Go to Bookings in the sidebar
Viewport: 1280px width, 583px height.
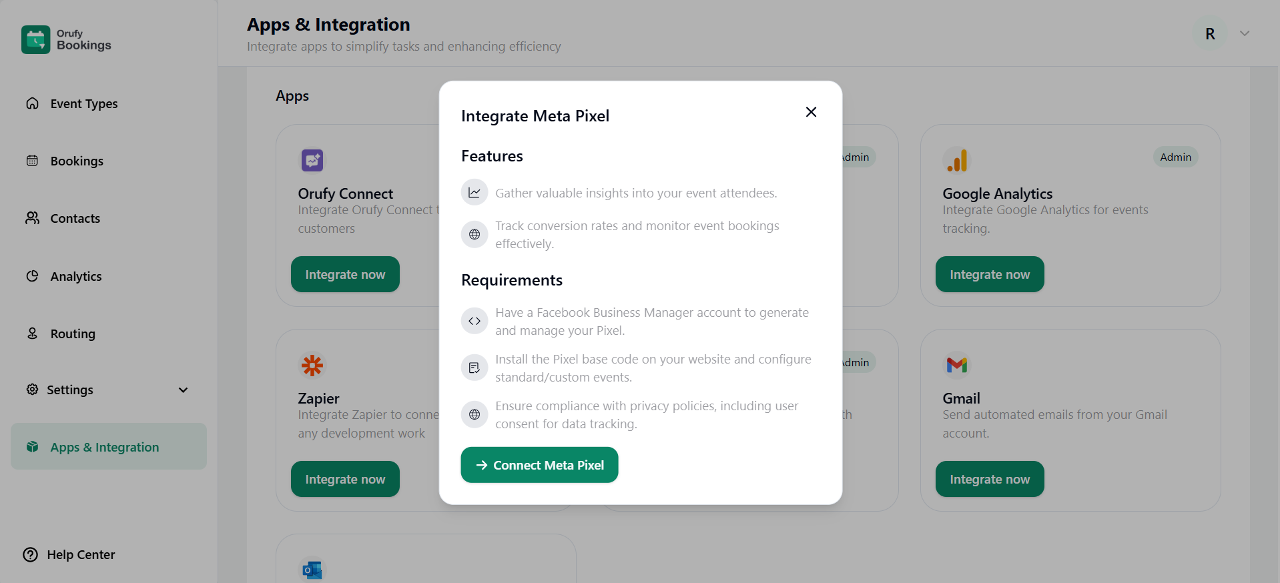(77, 161)
